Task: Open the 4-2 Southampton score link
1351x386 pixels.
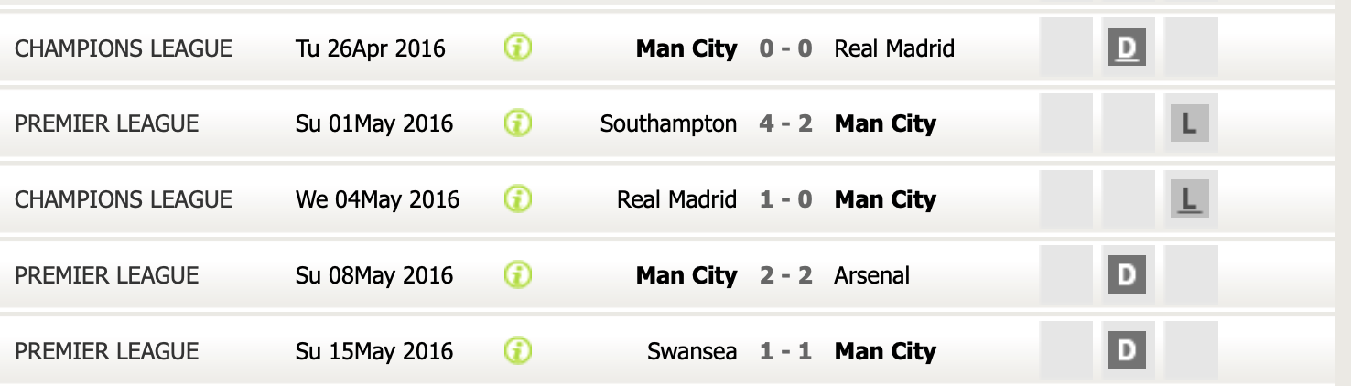Action: (785, 123)
